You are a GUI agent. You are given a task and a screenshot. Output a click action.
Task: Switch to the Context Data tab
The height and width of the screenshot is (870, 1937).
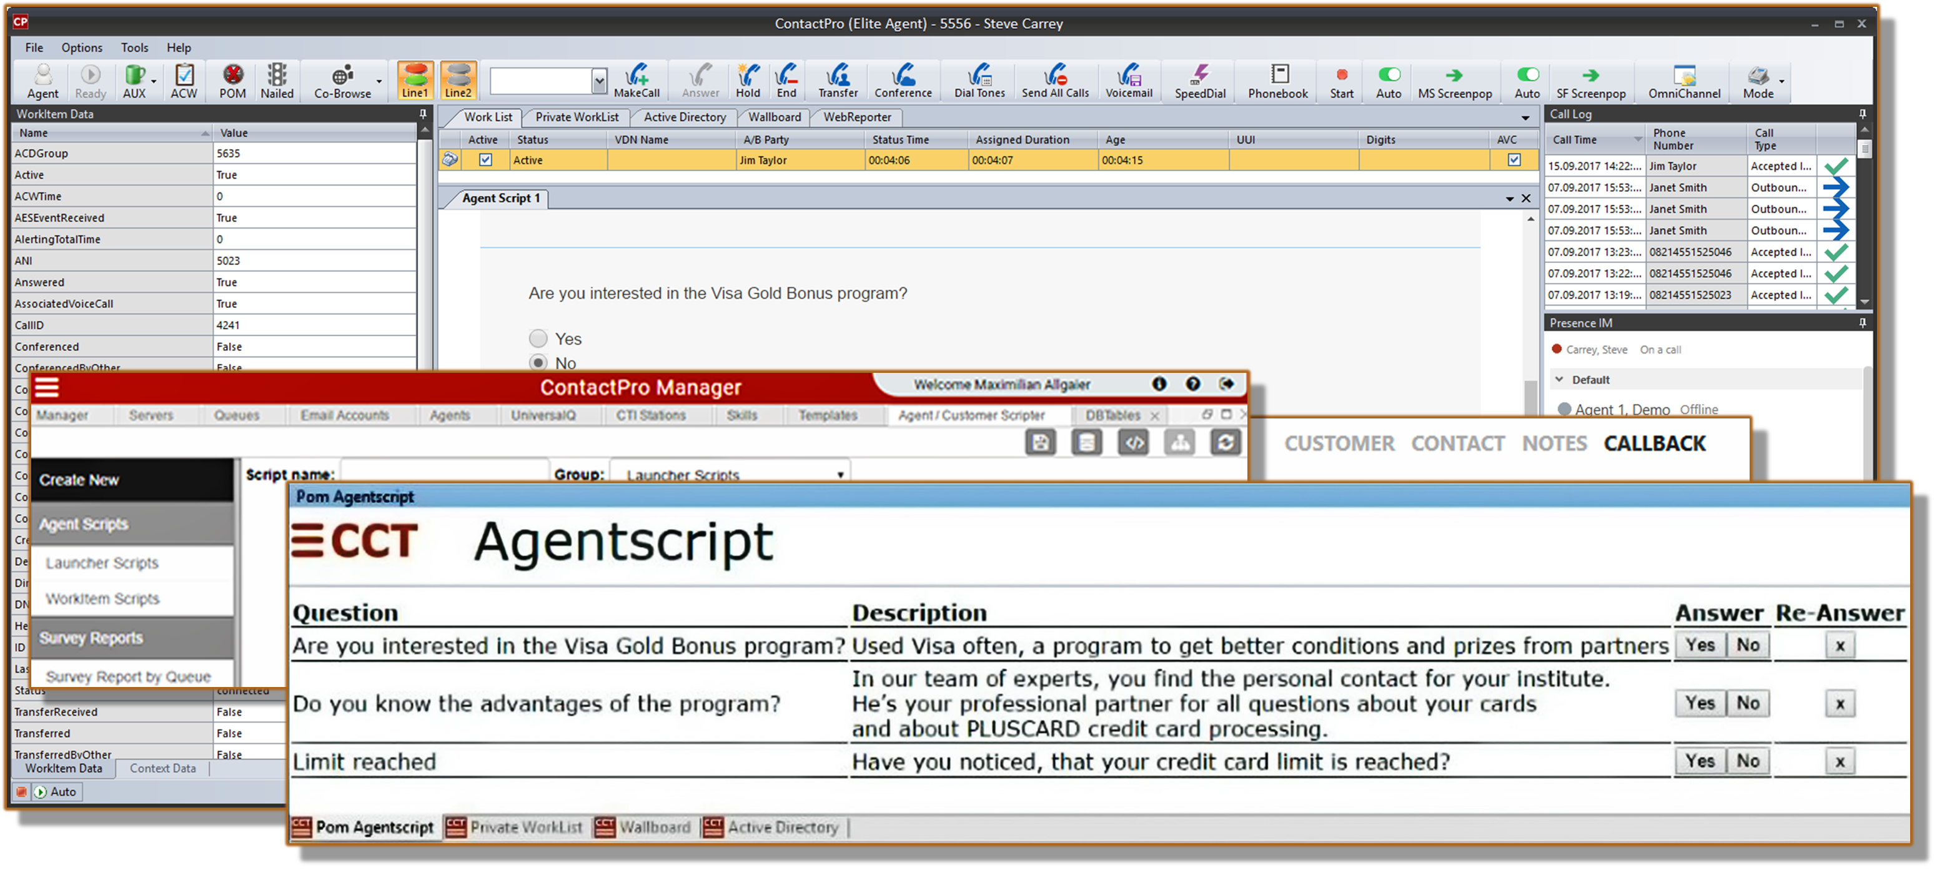(x=162, y=768)
